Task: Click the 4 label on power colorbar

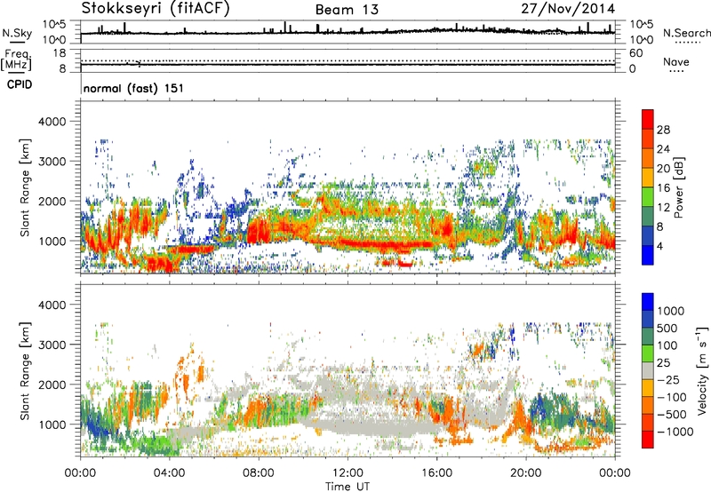Action: pyautogui.click(x=659, y=247)
